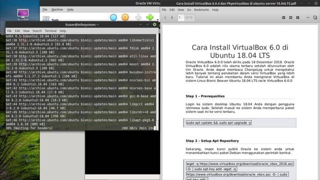This screenshot has width=320, height=180.
Task: Click the PDF viewer window title bar
Action: tap(236, 3)
